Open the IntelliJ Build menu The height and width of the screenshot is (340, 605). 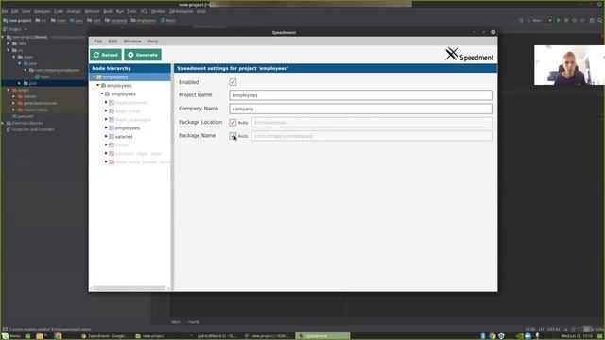click(108, 11)
